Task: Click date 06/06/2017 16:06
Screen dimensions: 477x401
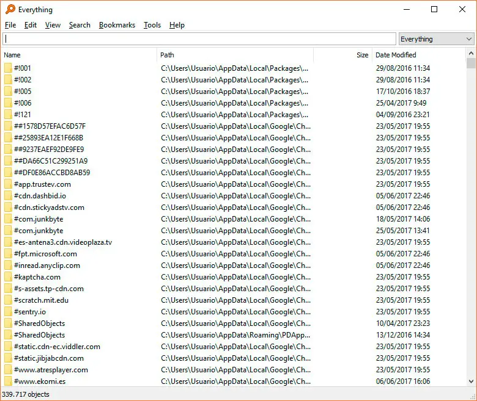Action: 403,381
